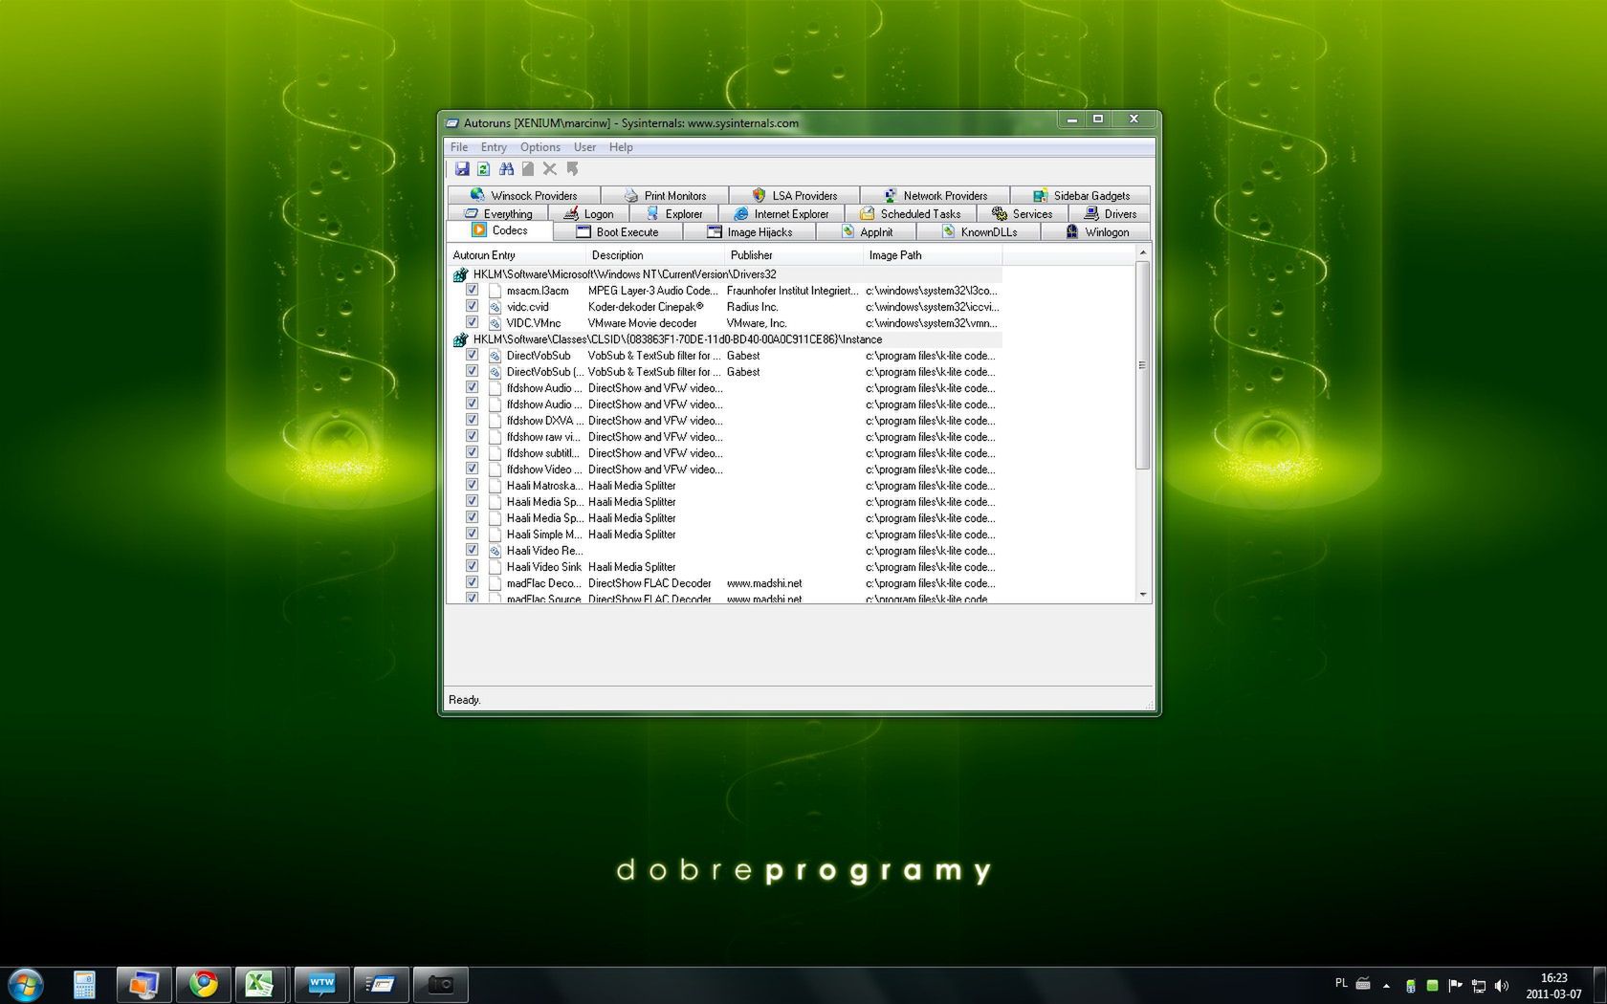Open the Options menu

coord(540,147)
